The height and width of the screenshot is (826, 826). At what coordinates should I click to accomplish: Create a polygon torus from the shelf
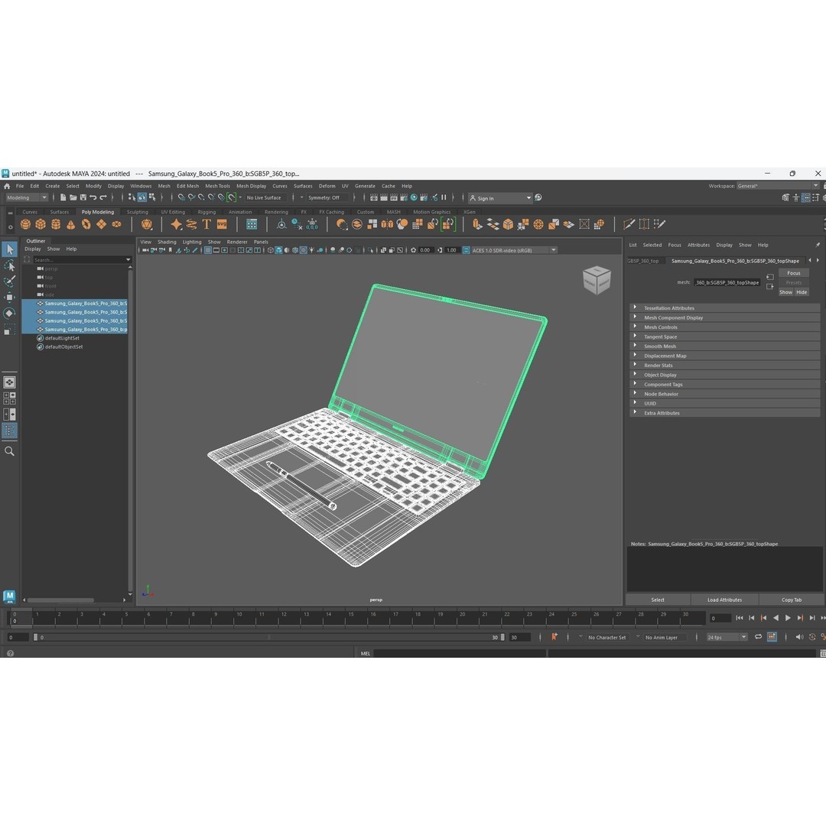click(x=86, y=224)
